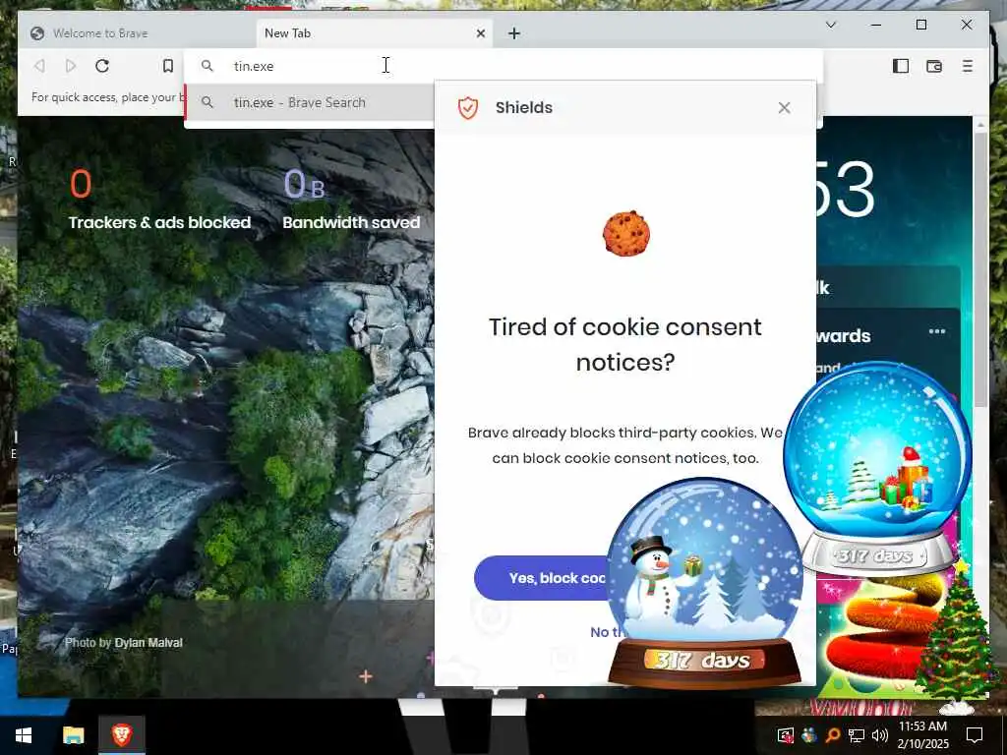Click the gift boxes snow globe widget
1007x755 pixels.
[x=877, y=469]
